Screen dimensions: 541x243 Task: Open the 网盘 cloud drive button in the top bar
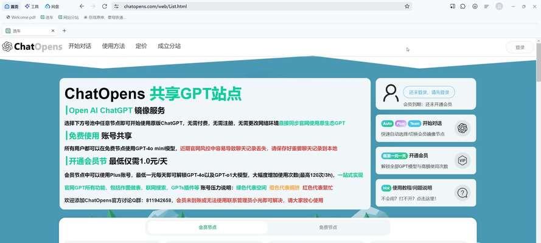(52, 6)
